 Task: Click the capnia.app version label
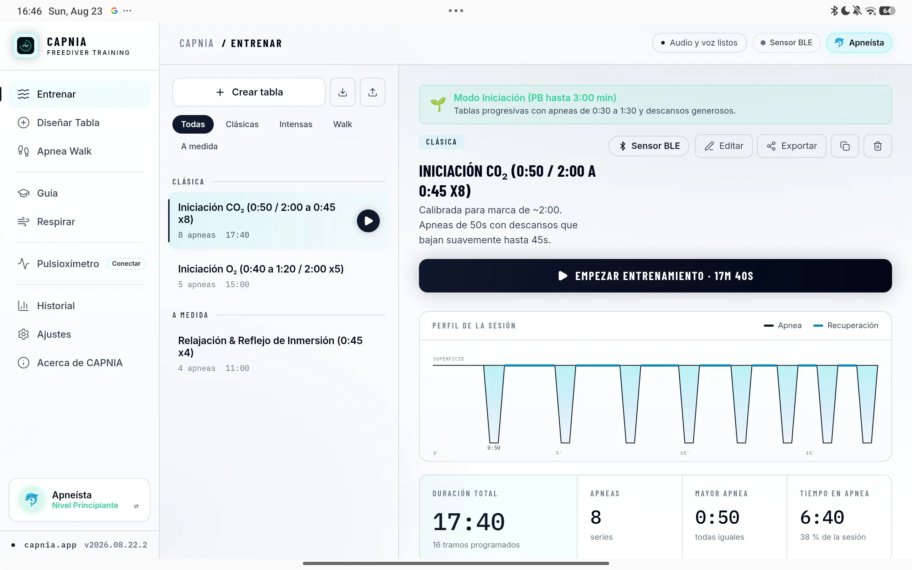pos(85,545)
